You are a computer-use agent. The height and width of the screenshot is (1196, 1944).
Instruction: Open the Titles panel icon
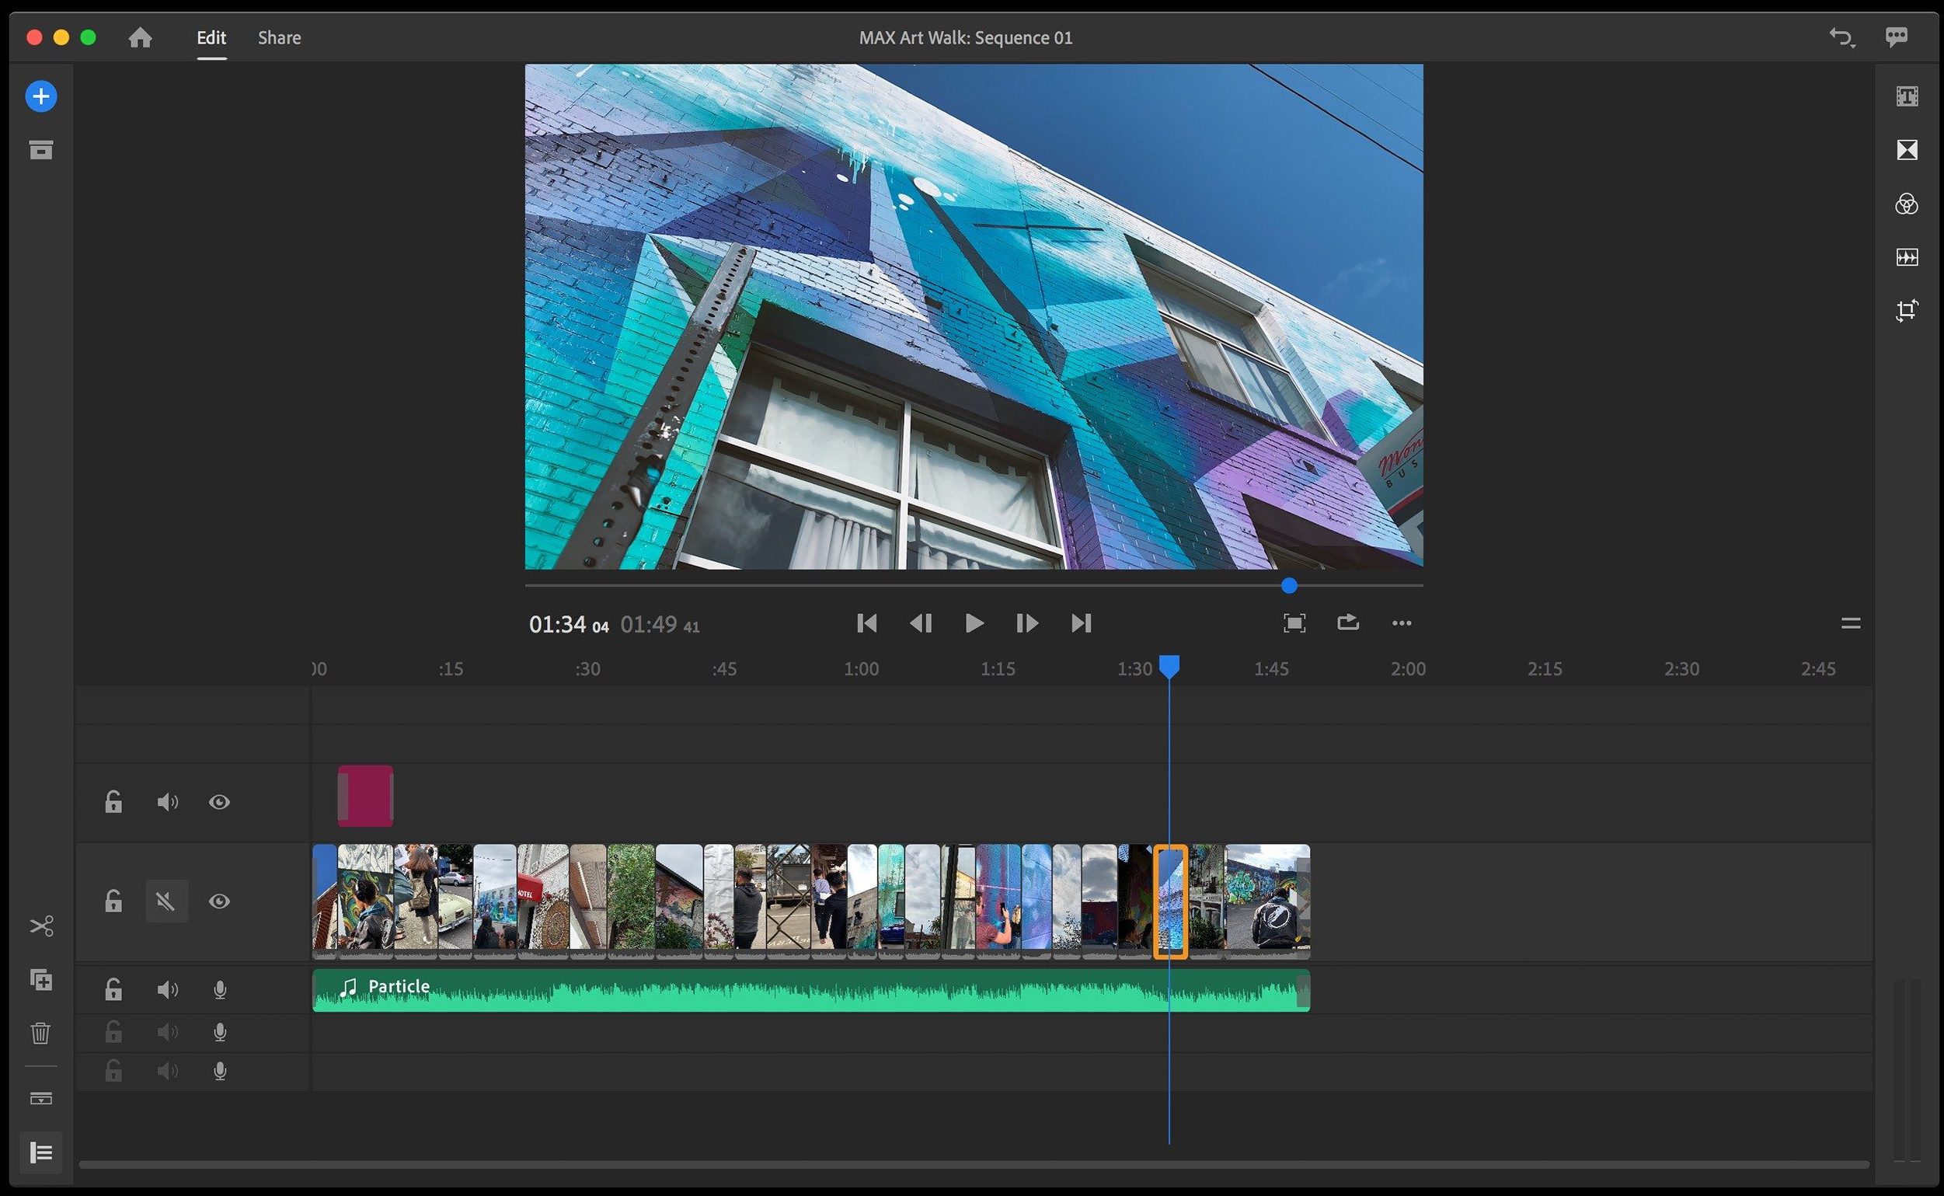(x=1907, y=96)
